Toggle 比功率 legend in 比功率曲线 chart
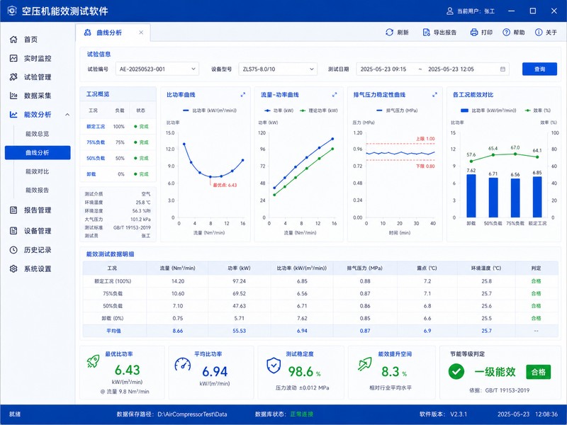 (210, 110)
